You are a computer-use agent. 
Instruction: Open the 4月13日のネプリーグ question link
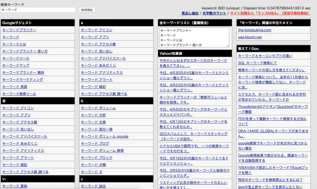pyautogui.click(x=193, y=124)
